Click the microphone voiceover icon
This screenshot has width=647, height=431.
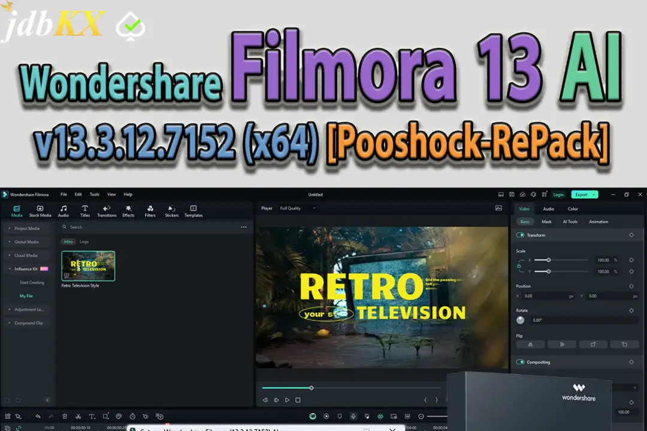(x=353, y=416)
